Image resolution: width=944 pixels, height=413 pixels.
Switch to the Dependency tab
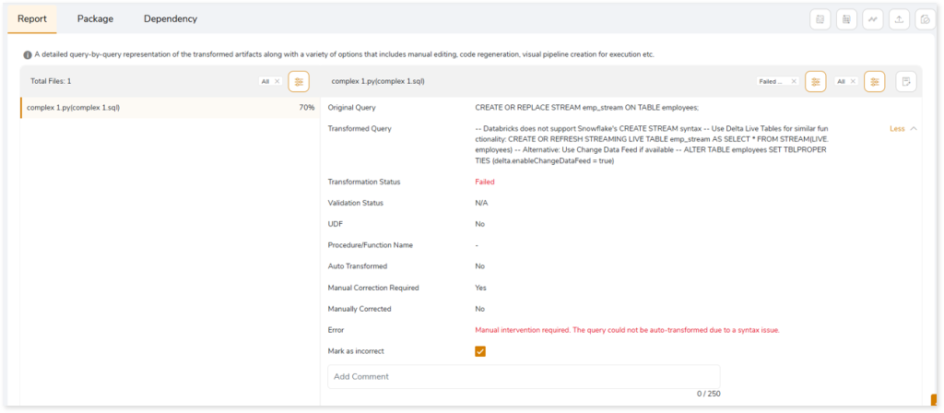170,18
